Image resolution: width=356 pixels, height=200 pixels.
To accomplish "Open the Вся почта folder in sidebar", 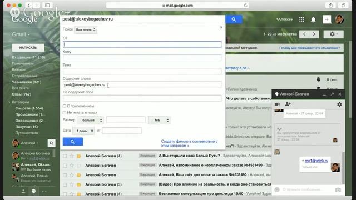I will 20,88.
